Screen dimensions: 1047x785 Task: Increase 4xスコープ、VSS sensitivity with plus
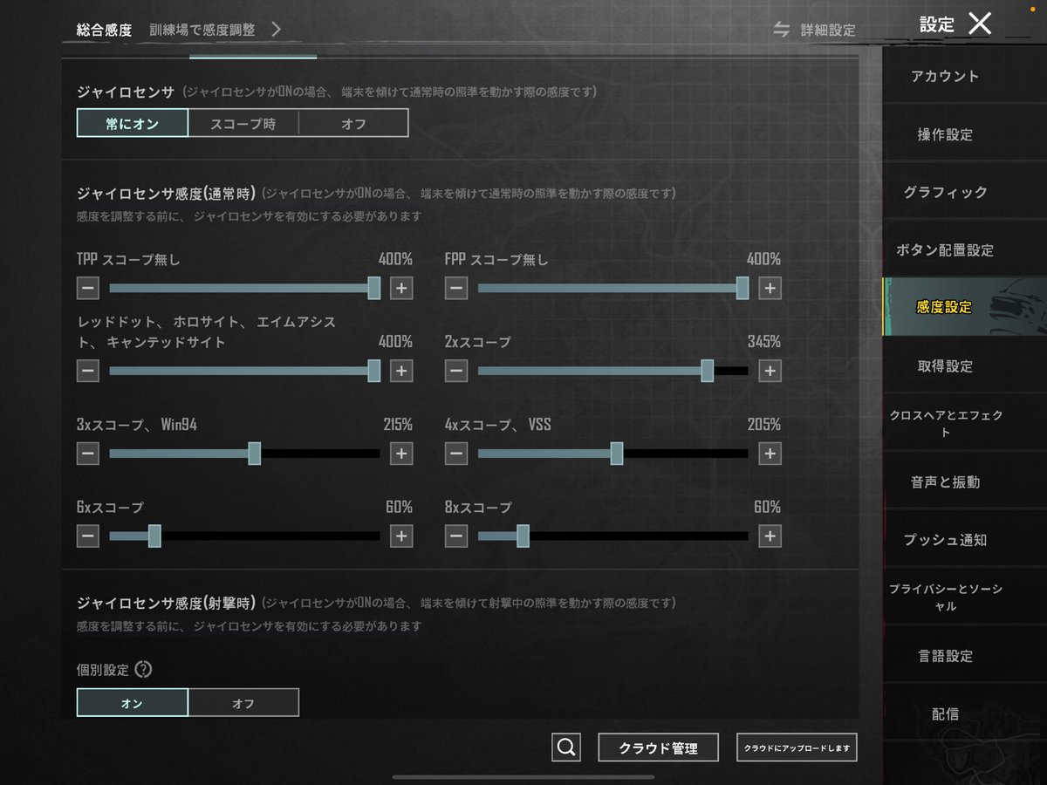point(770,454)
